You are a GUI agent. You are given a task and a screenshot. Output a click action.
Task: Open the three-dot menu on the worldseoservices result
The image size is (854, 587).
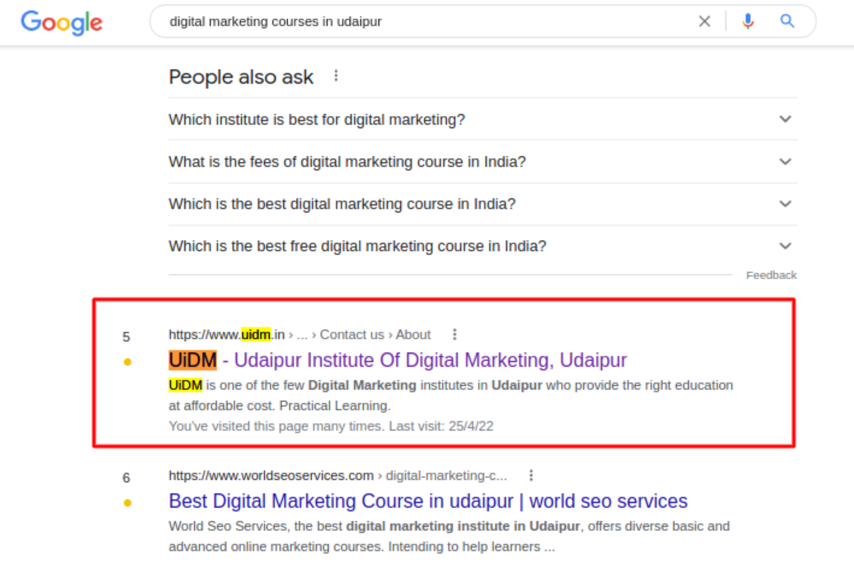[531, 474]
